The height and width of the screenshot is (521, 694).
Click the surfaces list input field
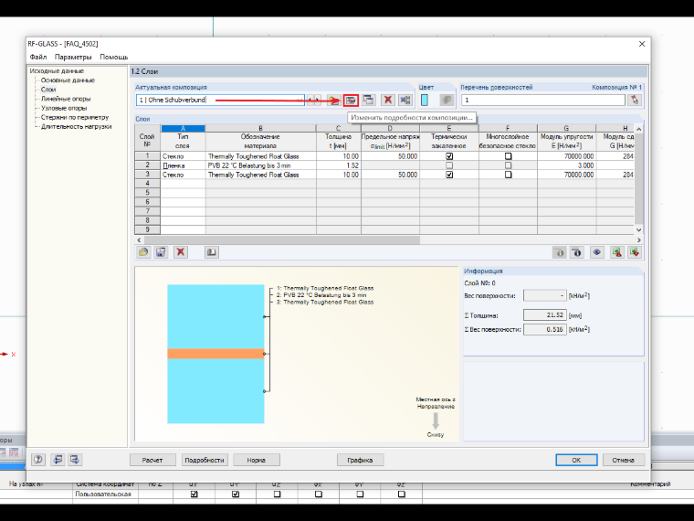coord(543,101)
